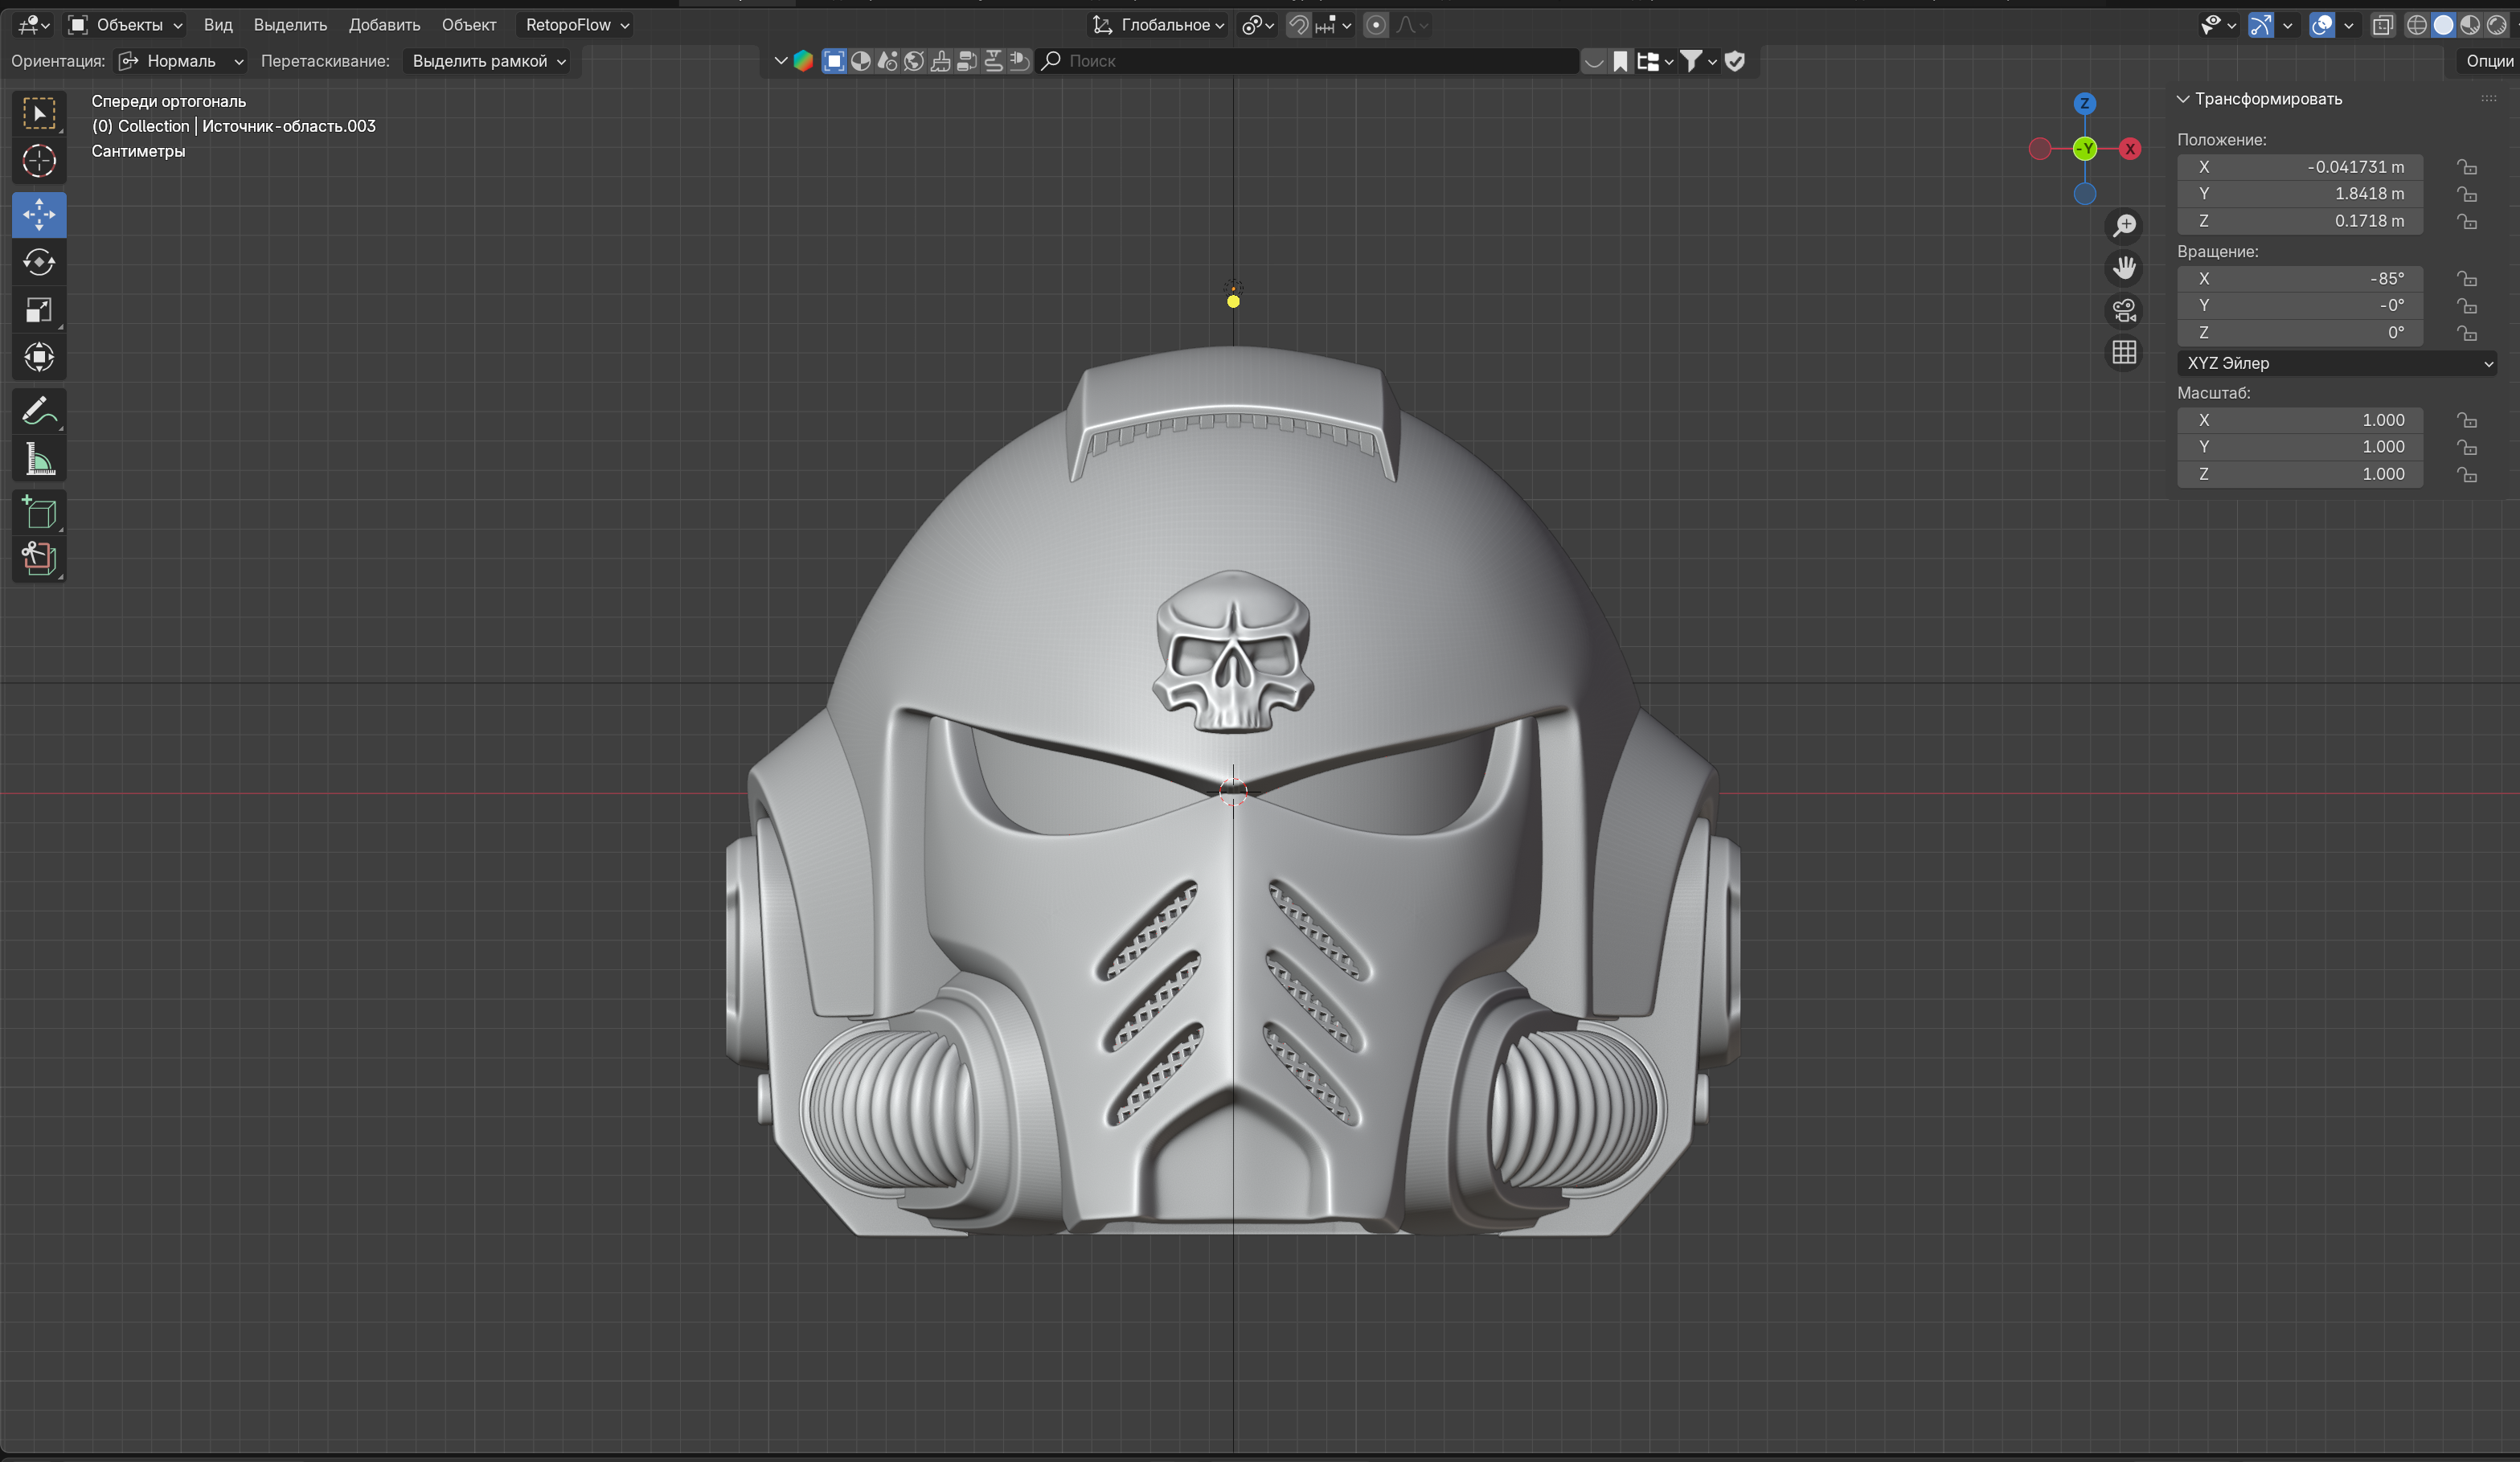Image resolution: width=2520 pixels, height=1462 pixels.
Task: Toggle viewport overlays button
Action: point(2321,25)
